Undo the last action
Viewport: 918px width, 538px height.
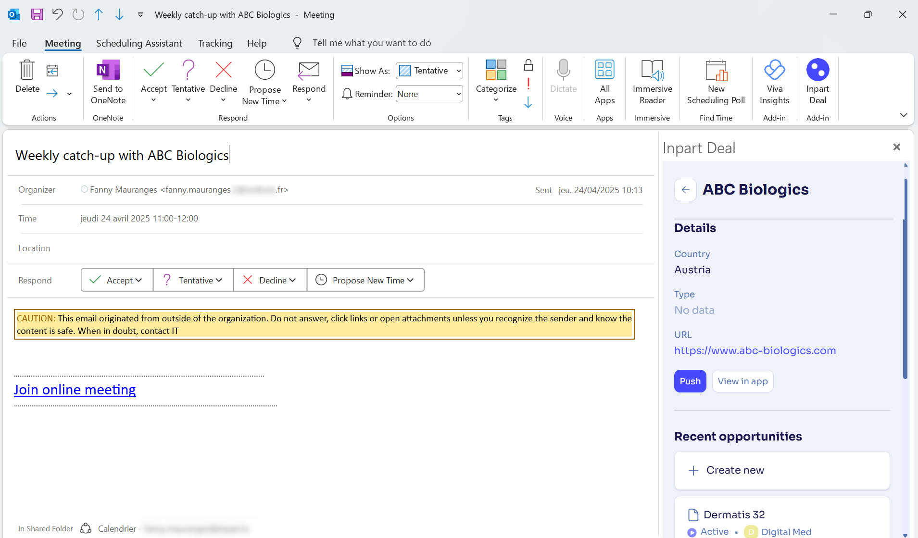[58, 14]
